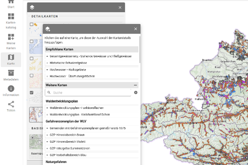Click the Vöcklabruck label on the map
The width and height of the screenshot is (248, 165).
point(220,76)
